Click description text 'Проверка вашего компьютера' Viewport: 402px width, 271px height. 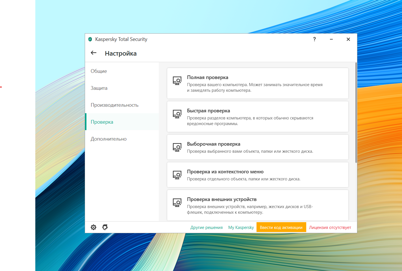[x=255, y=88]
